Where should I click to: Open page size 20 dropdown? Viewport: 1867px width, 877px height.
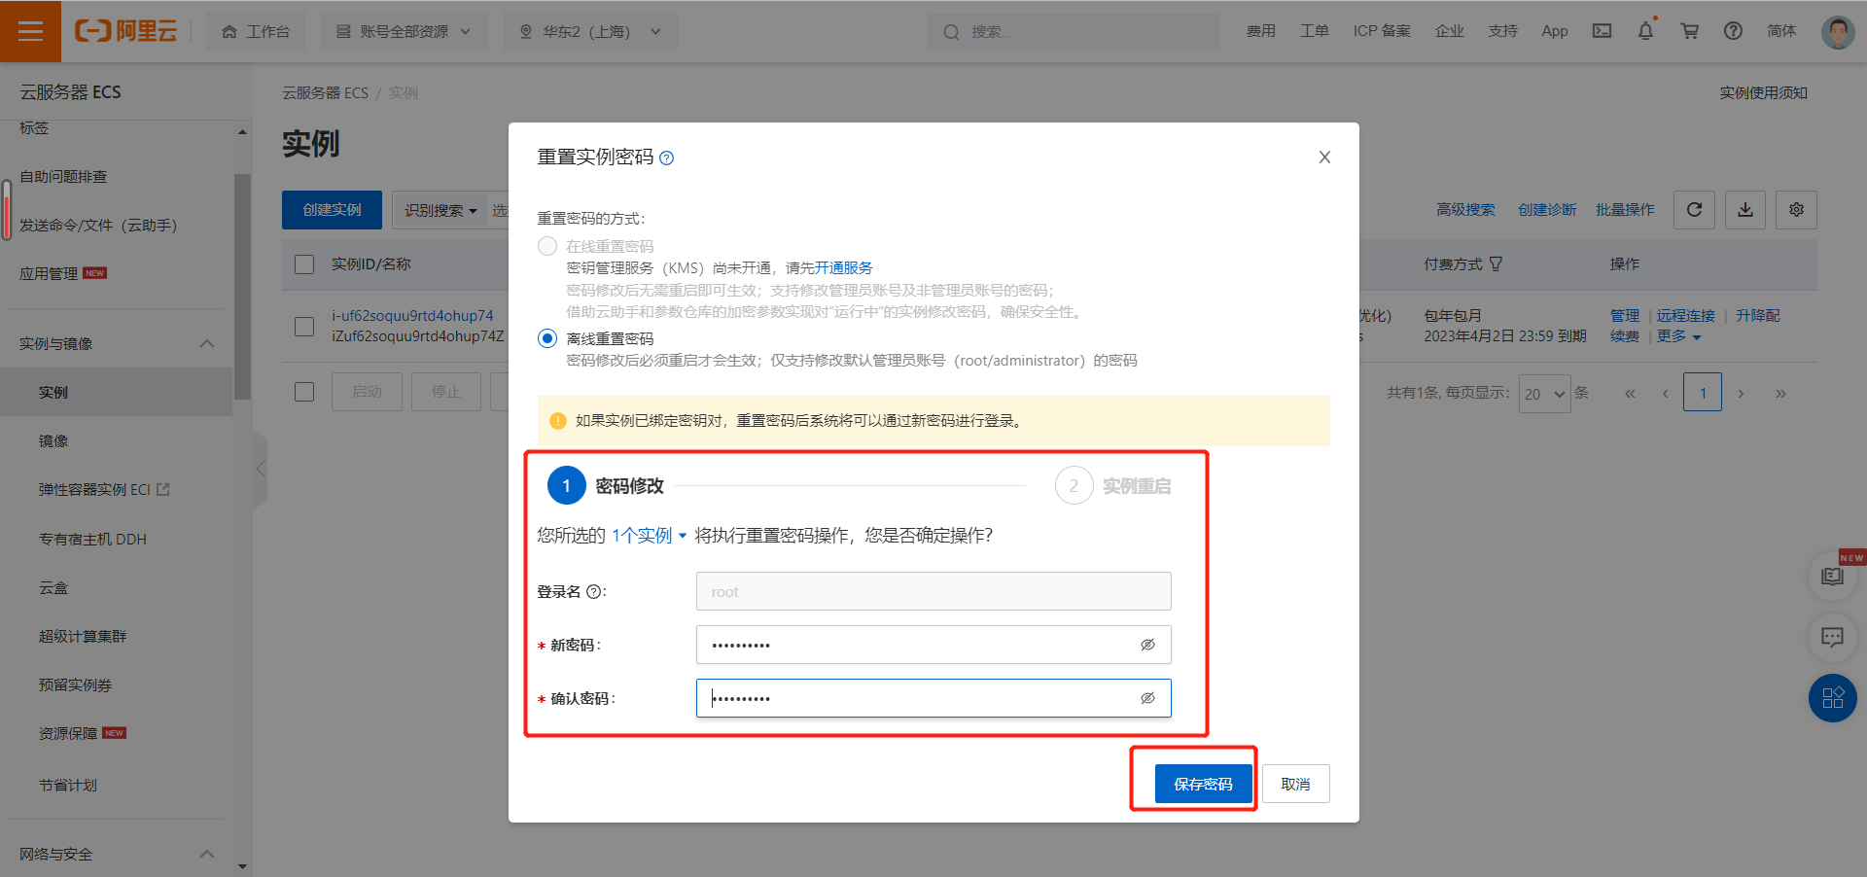click(1544, 394)
